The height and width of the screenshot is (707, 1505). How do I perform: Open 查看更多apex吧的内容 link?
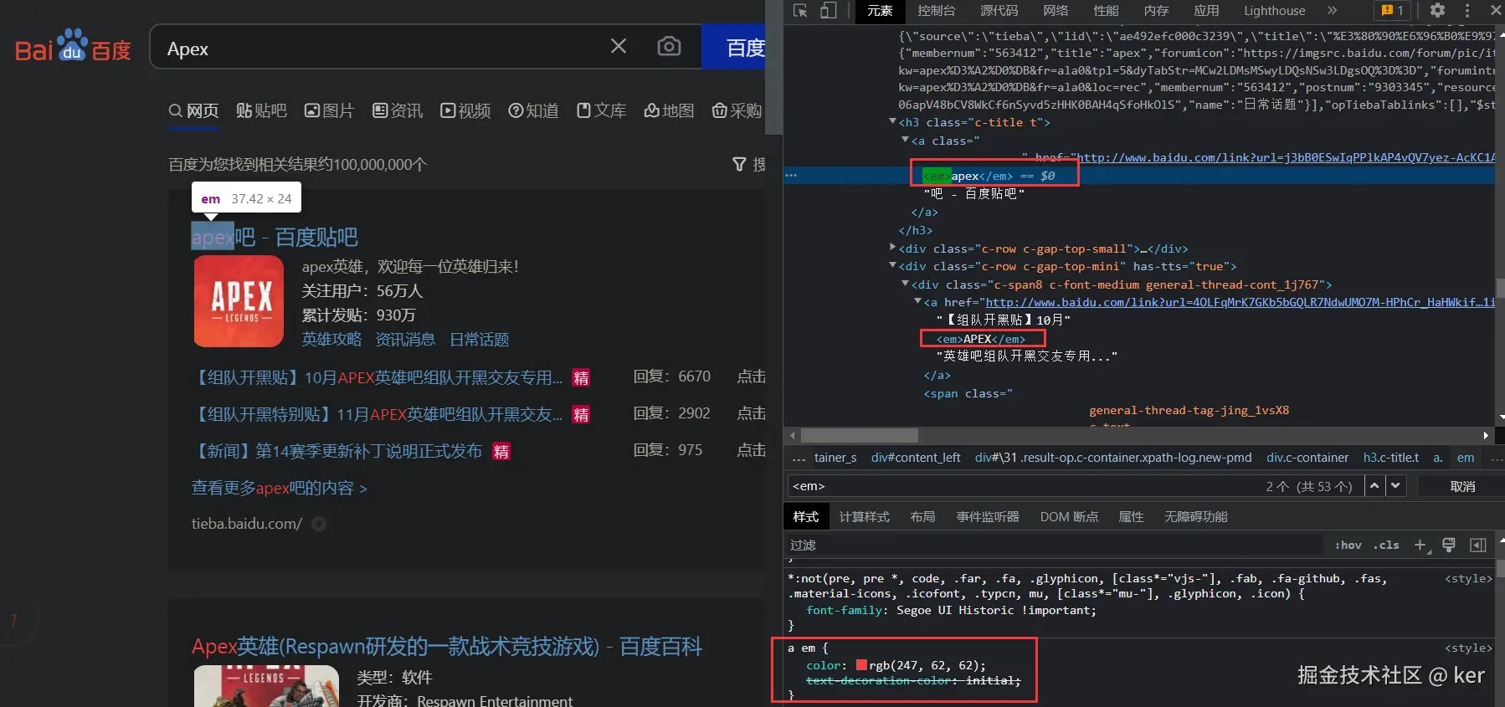tap(280, 488)
